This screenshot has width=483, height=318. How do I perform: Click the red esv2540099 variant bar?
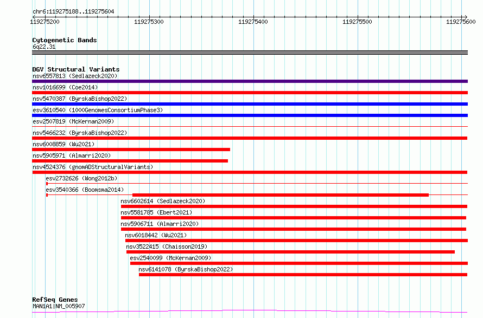299,263
